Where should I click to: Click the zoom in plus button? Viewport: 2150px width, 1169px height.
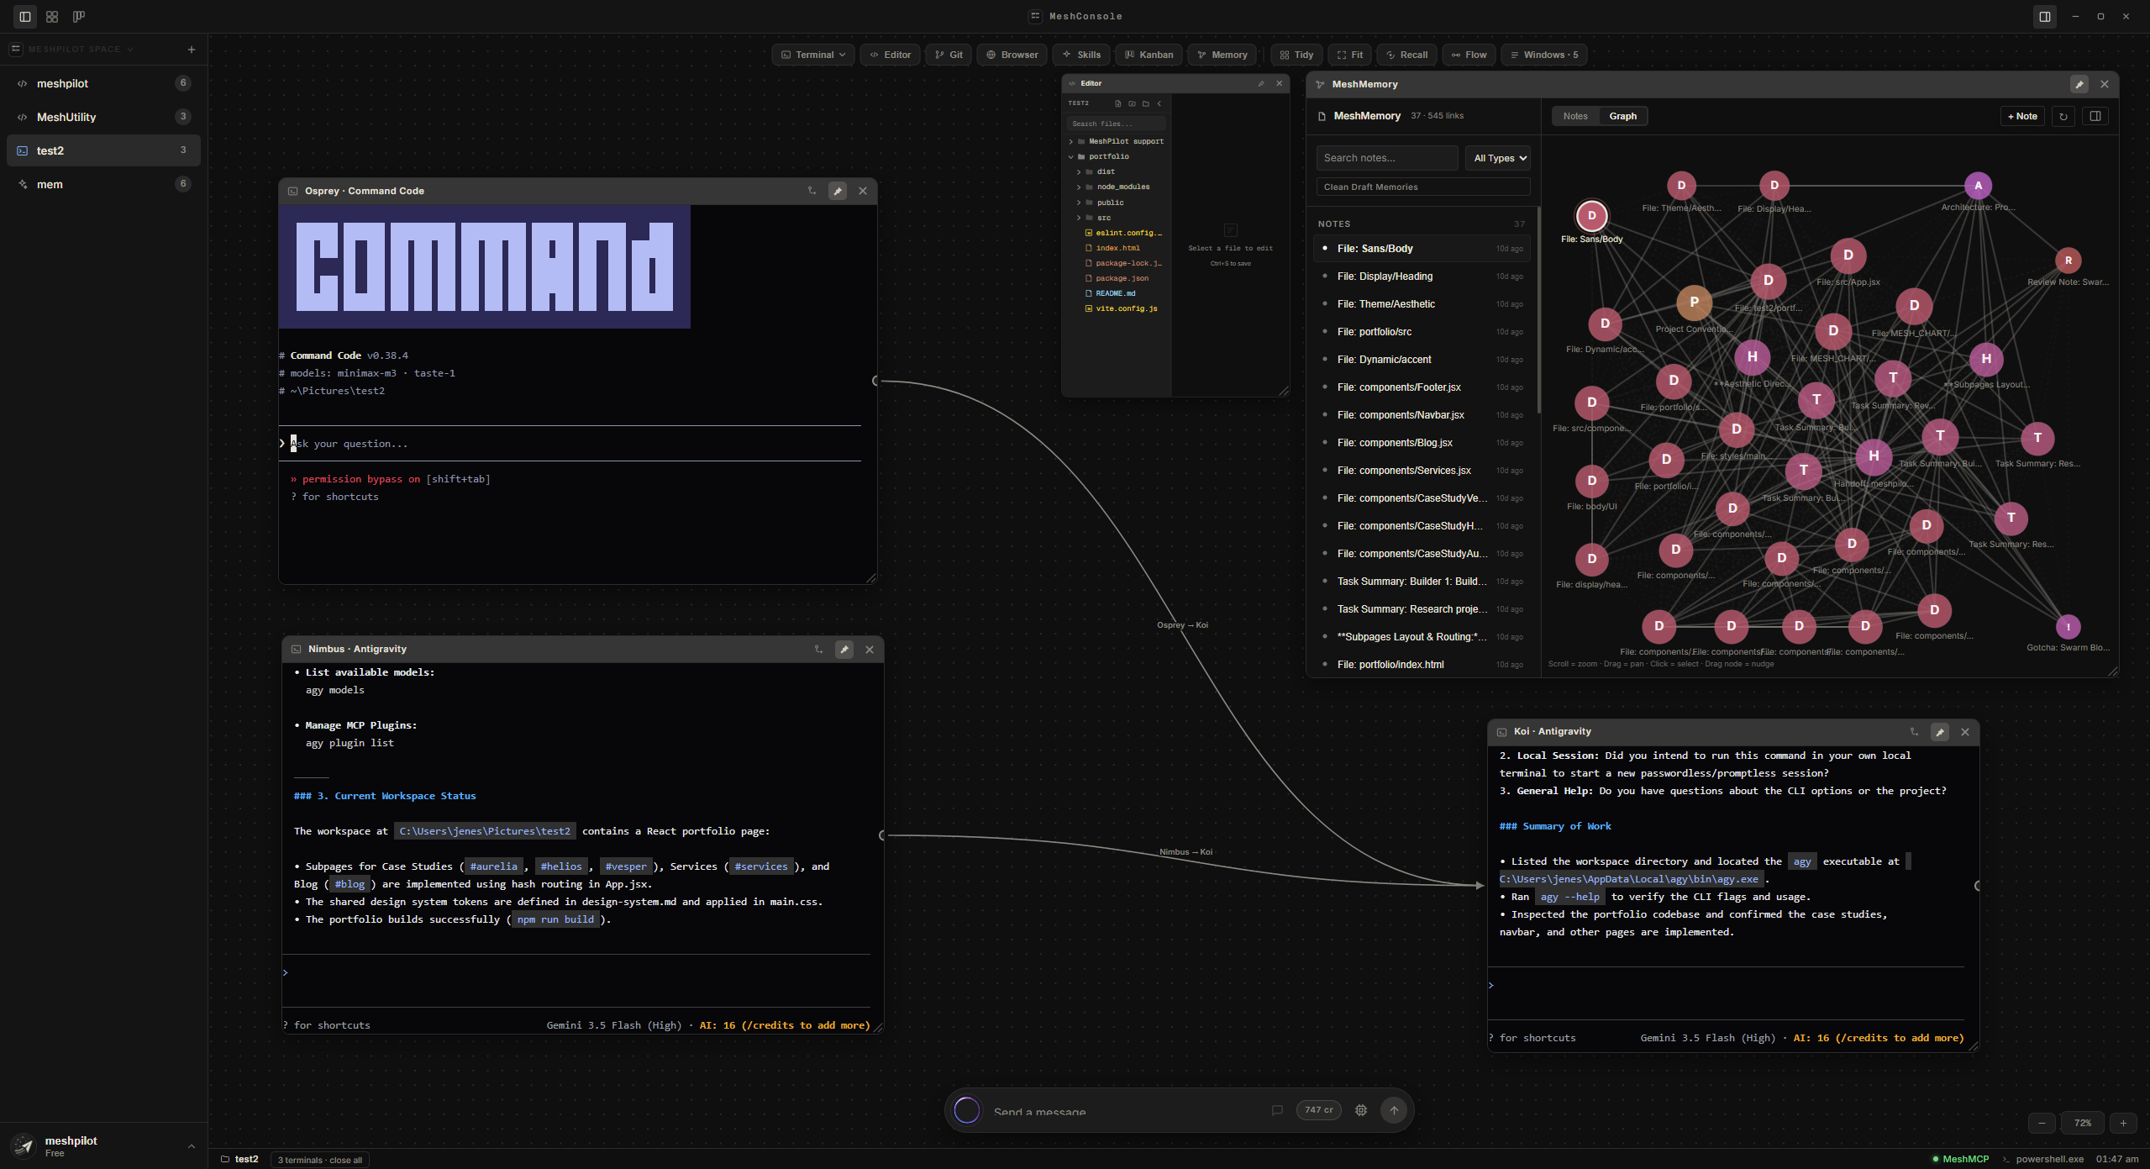coord(2123,1123)
